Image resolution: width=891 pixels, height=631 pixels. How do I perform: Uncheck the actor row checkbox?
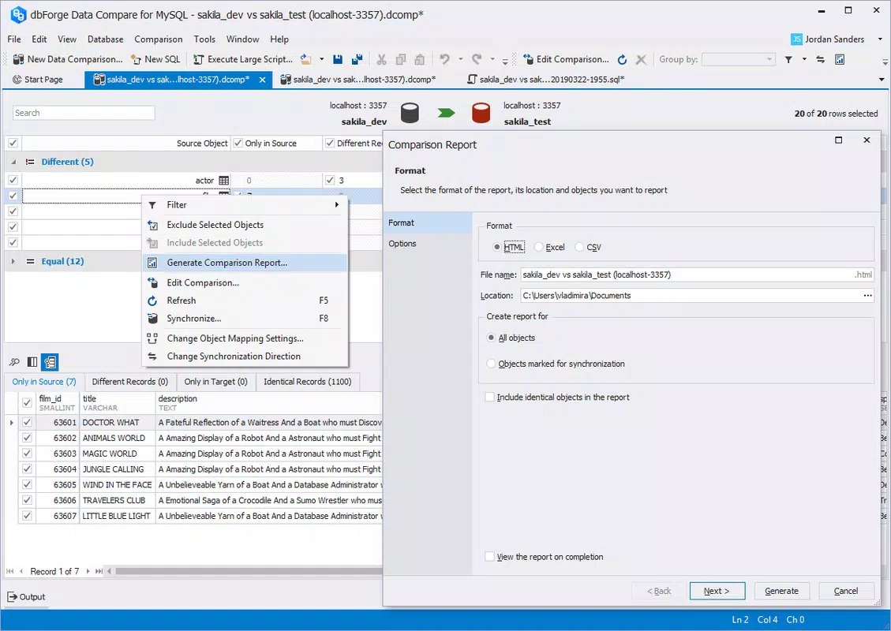pos(13,180)
